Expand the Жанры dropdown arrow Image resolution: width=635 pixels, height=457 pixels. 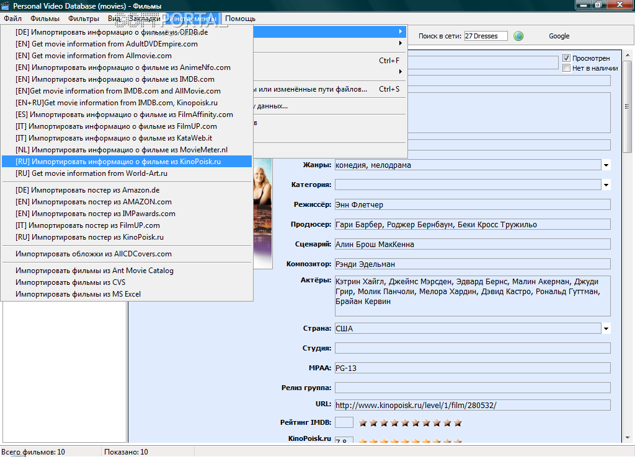pos(606,165)
